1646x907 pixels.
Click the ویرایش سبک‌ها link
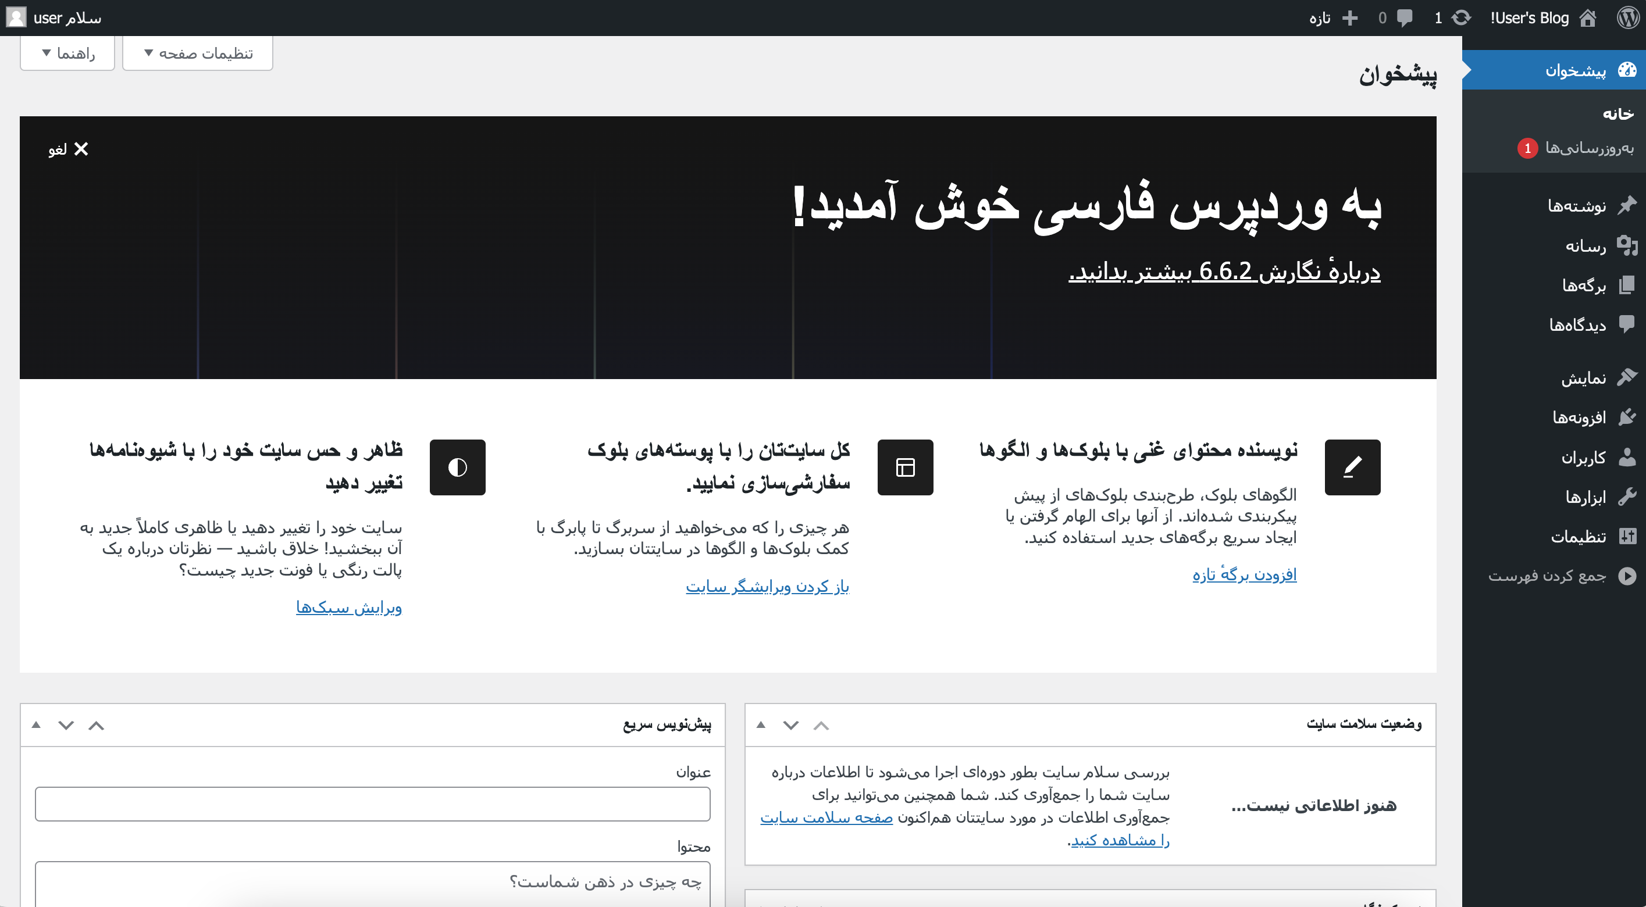click(x=349, y=607)
